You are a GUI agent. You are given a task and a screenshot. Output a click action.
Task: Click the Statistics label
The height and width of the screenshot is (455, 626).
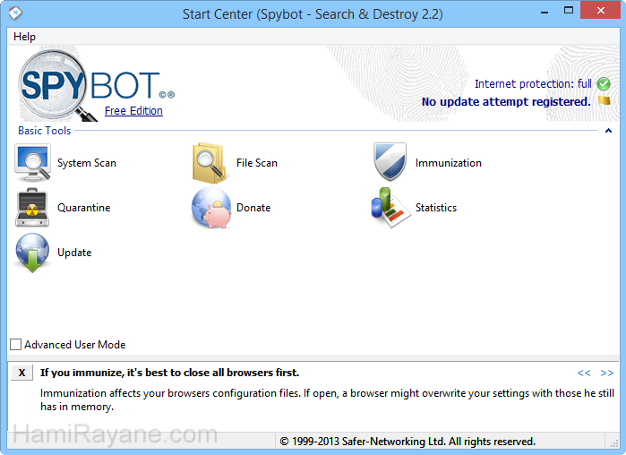pyautogui.click(x=436, y=208)
